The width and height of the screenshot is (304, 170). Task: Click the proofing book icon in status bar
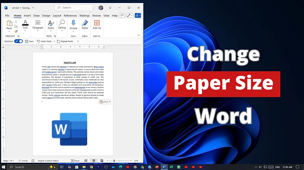coord(33,161)
